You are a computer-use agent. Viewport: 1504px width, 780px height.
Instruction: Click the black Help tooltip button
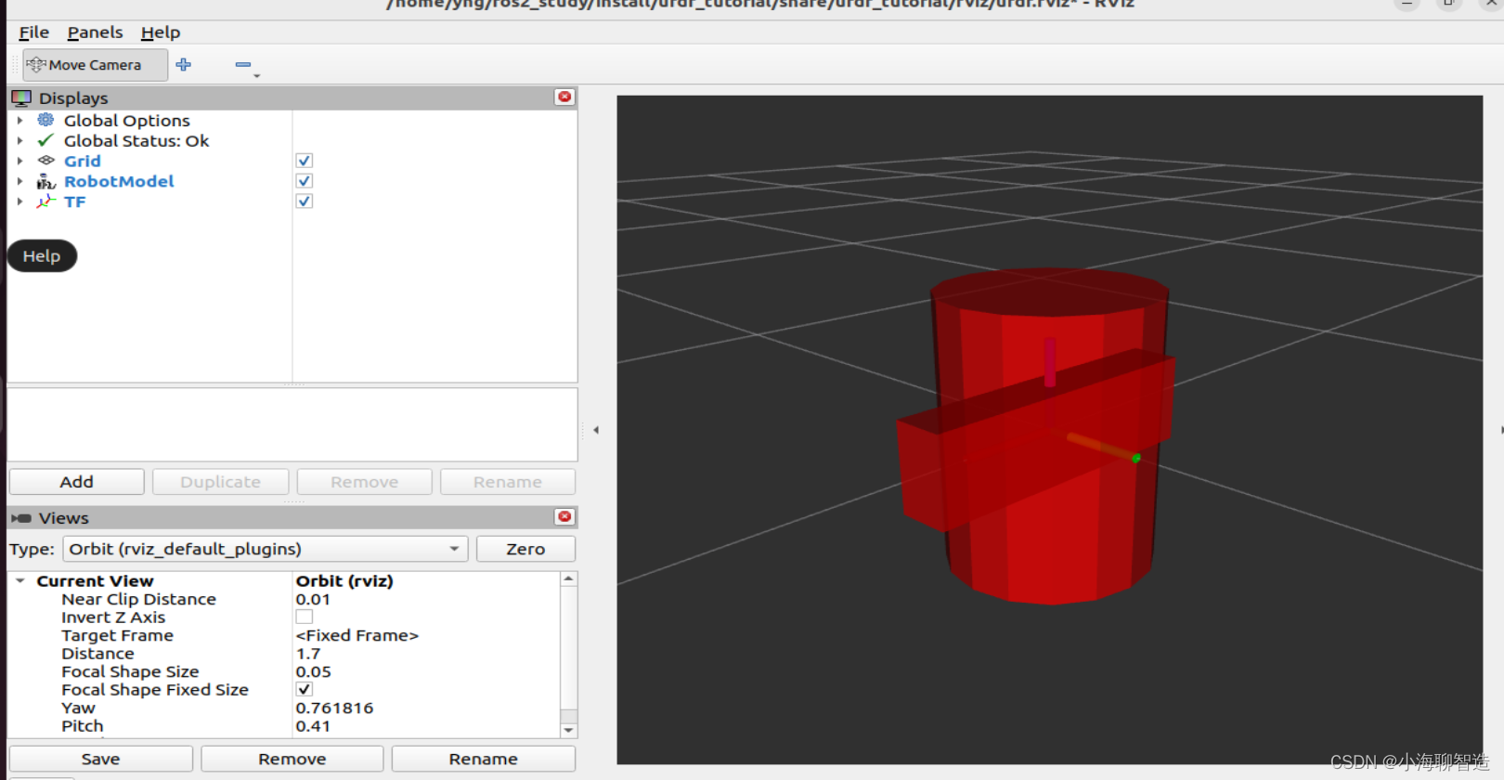[x=42, y=256]
